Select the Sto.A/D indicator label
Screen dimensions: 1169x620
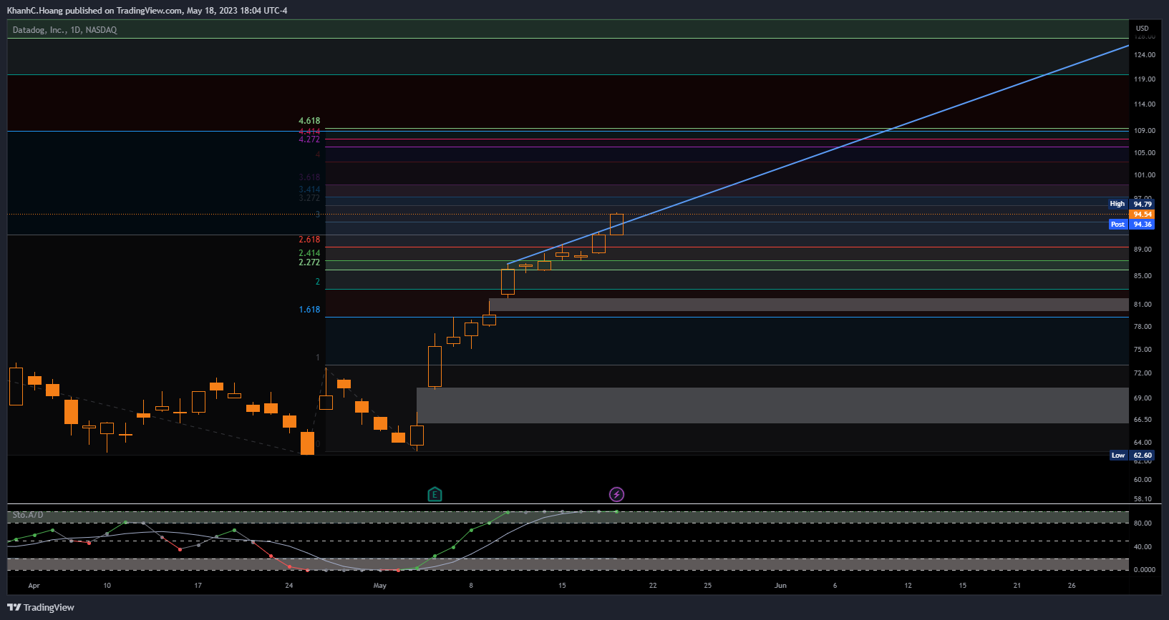(x=28, y=515)
